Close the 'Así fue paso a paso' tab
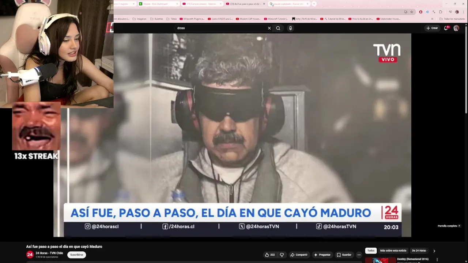The image size is (468, 263). point(264,4)
